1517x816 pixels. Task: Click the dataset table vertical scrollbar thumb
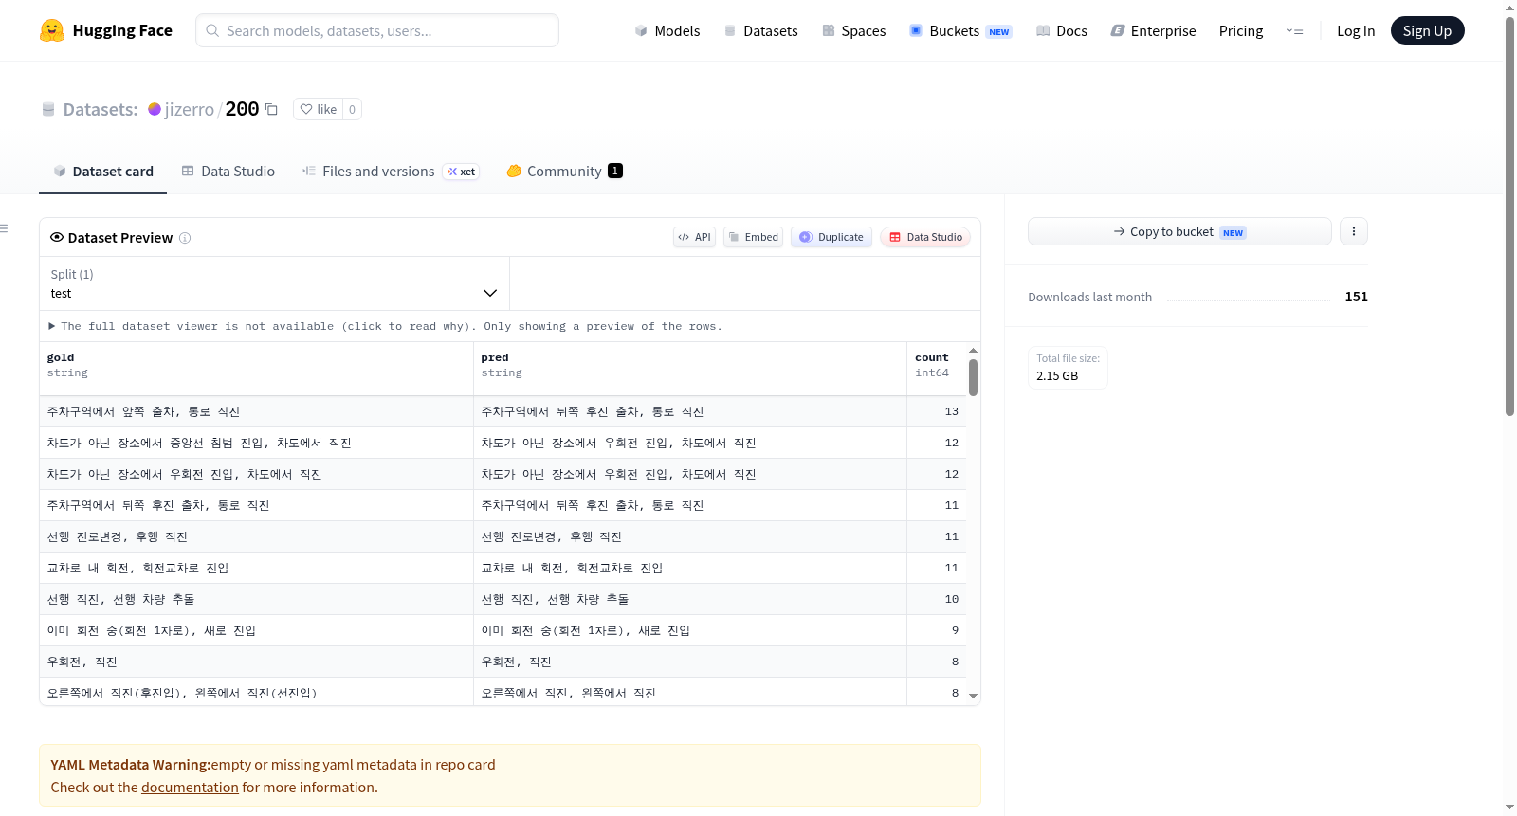[x=973, y=377]
